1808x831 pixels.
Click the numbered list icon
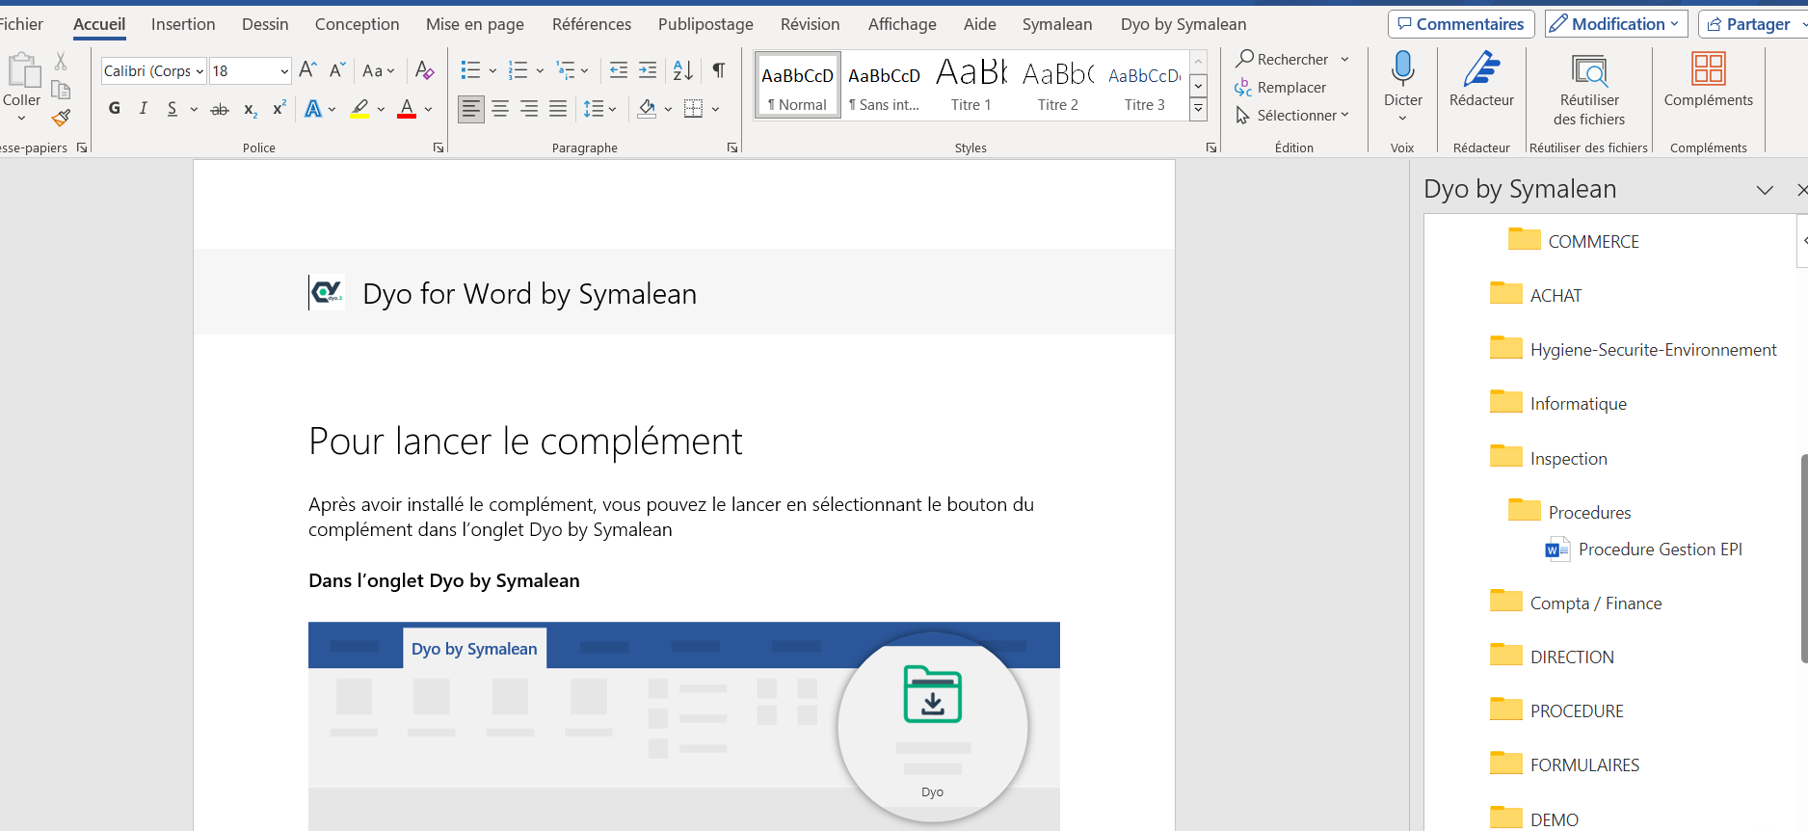pos(518,69)
